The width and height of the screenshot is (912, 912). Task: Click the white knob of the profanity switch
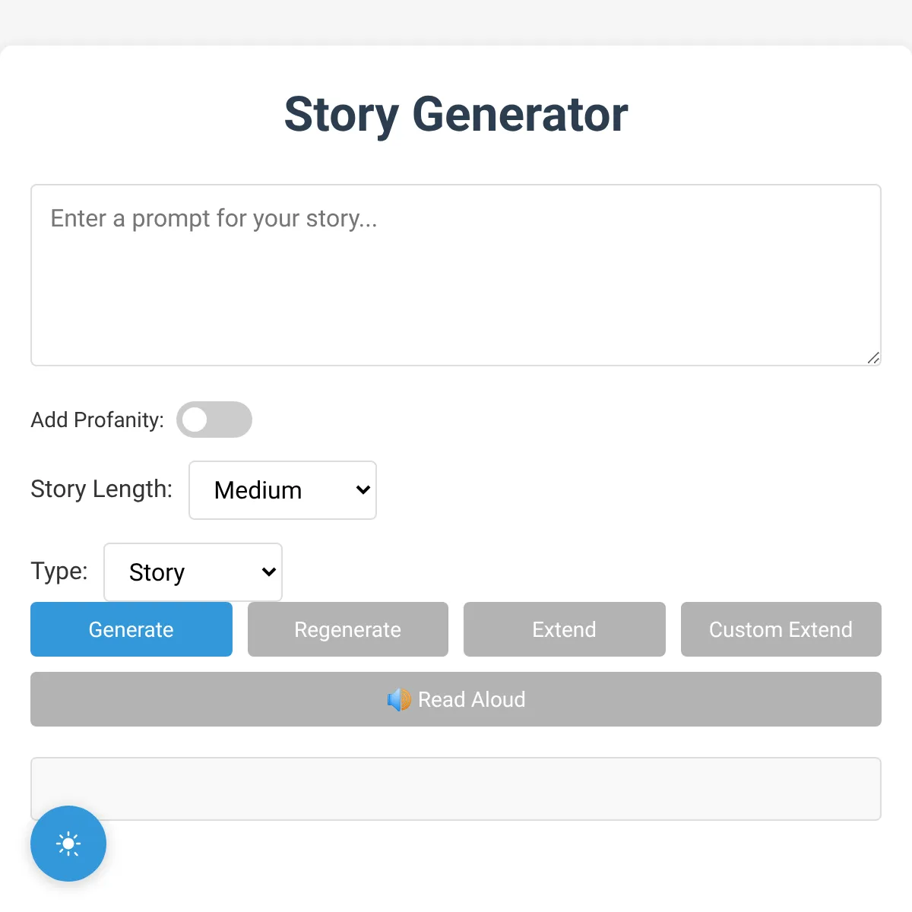(x=195, y=420)
